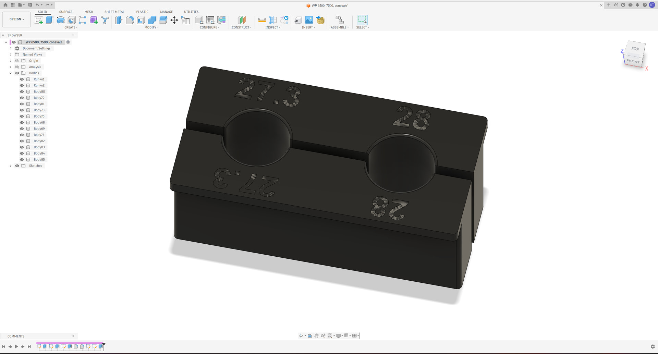The height and width of the screenshot is (354, 658).
Task: Select the Fillet tool in Modify
Action: point(130,20)
